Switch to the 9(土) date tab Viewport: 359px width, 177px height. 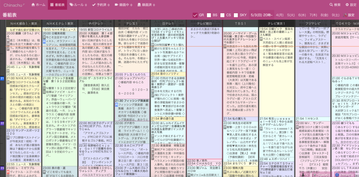(x=335, y=15)
